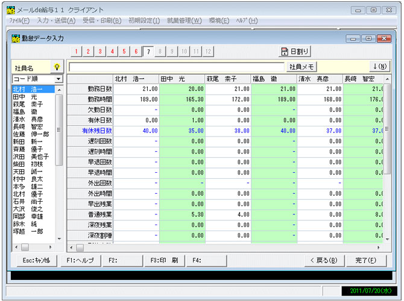This screenshot has height=301, width=404.
Task: Click the data grid scroll-left arrow
Action: click(x=71, y=248)
